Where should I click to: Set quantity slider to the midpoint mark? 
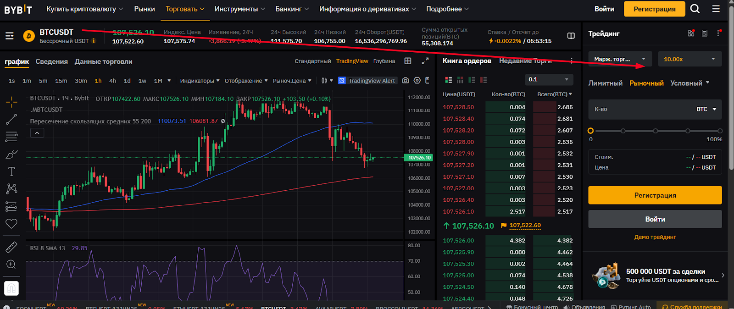coord(656,131)
